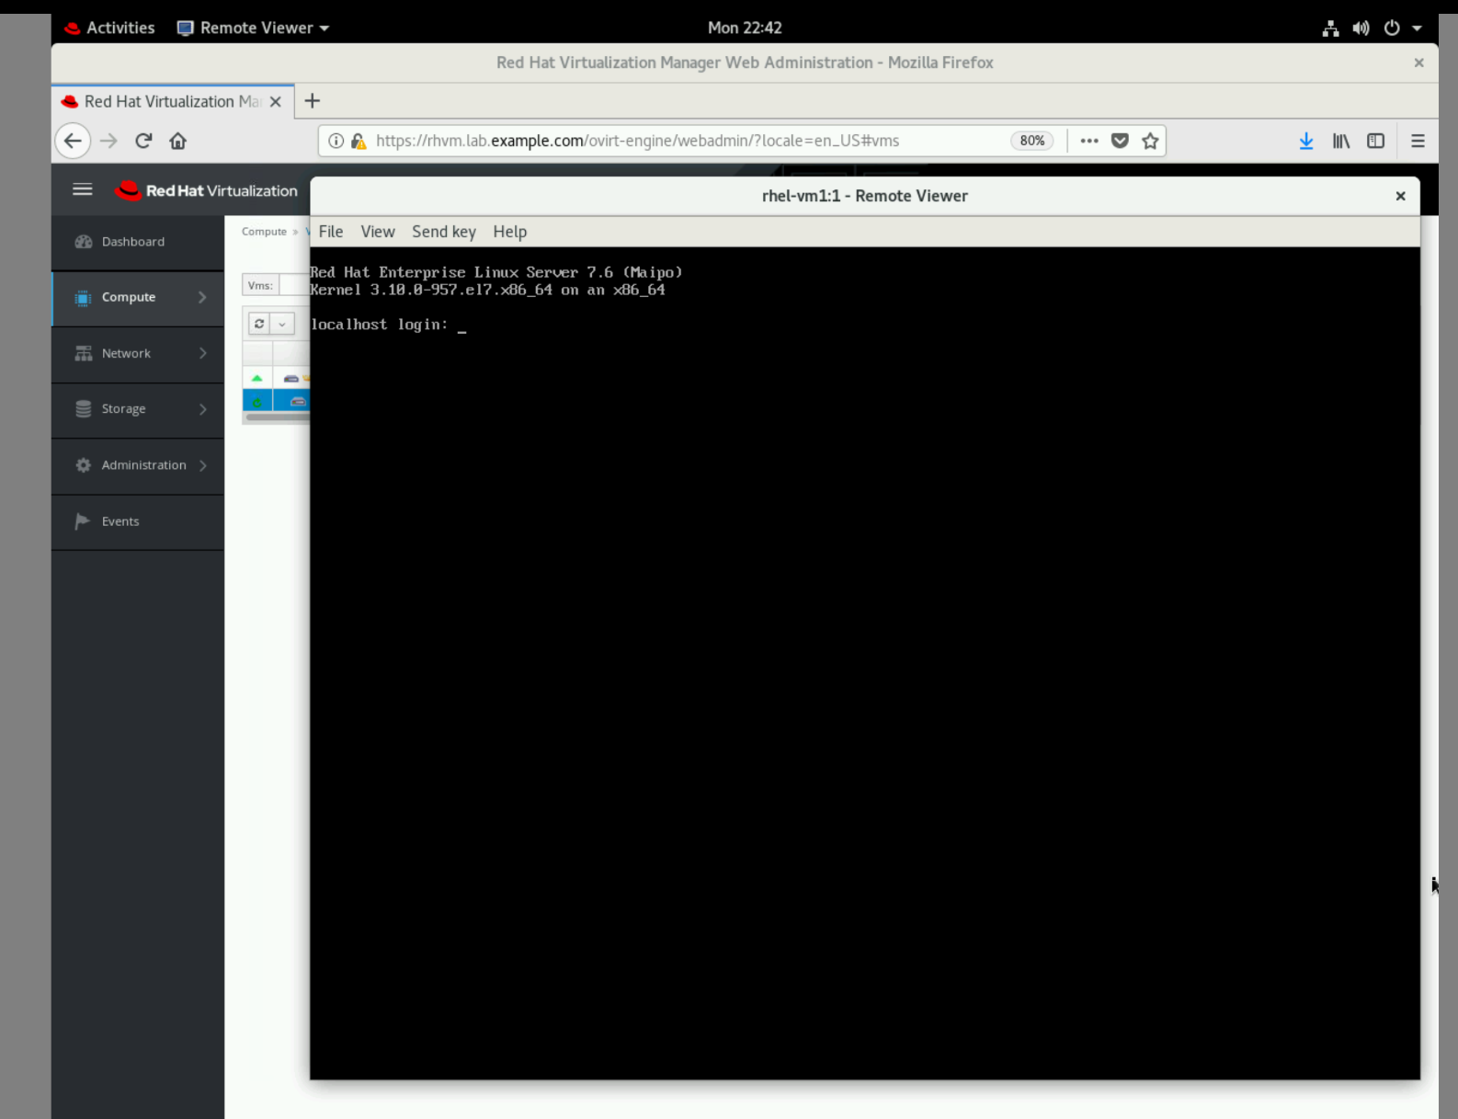The width and height of the screenshot is (1458, 1119).
Task: Click the Red Hat Virtualization logo
Action: coord(207,190)
